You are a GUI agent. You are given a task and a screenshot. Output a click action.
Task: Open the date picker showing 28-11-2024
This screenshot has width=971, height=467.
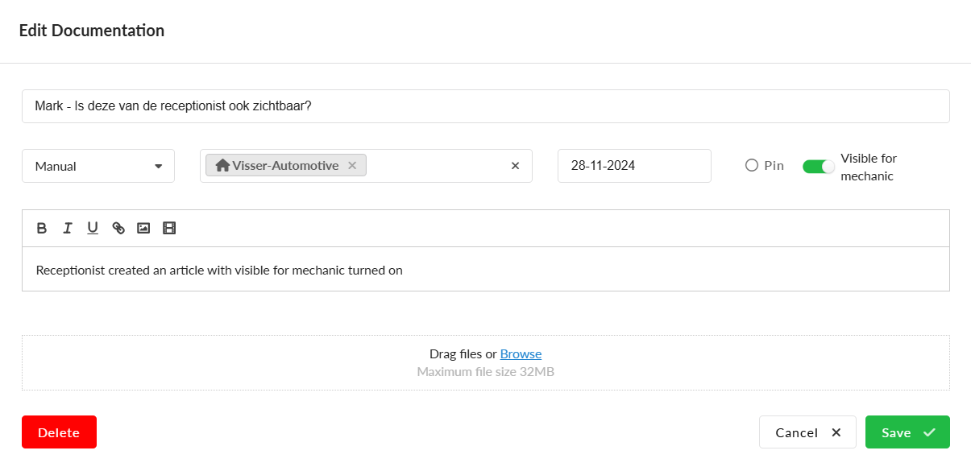(x=634, y=166)
